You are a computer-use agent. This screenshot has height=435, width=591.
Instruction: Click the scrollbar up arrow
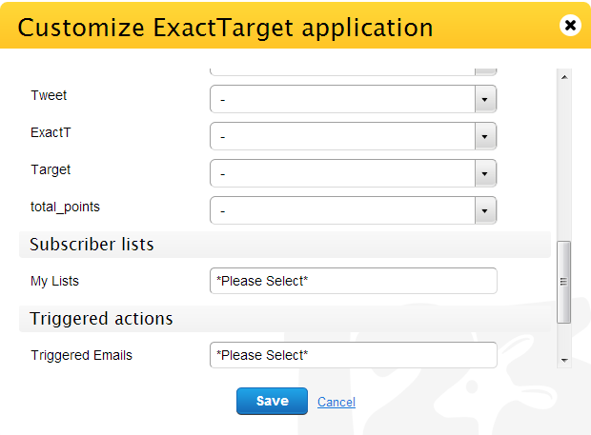(564, 77)
